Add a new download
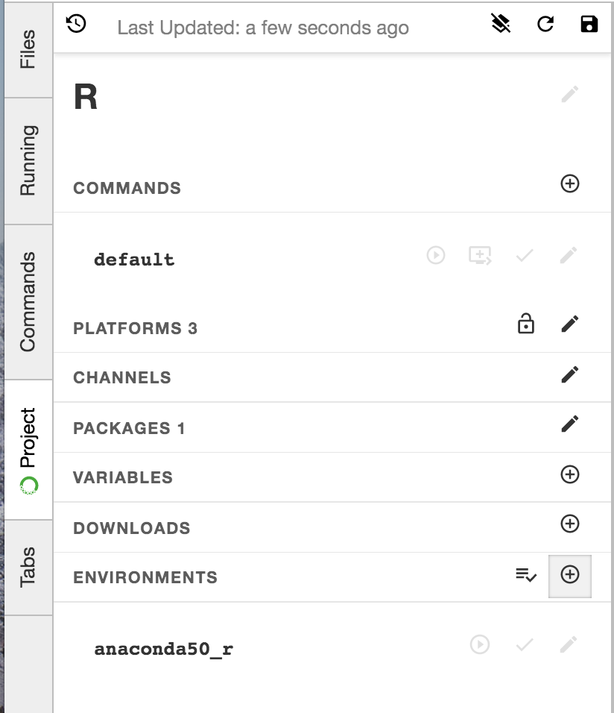614x713 pixels. tap(570, 524)
